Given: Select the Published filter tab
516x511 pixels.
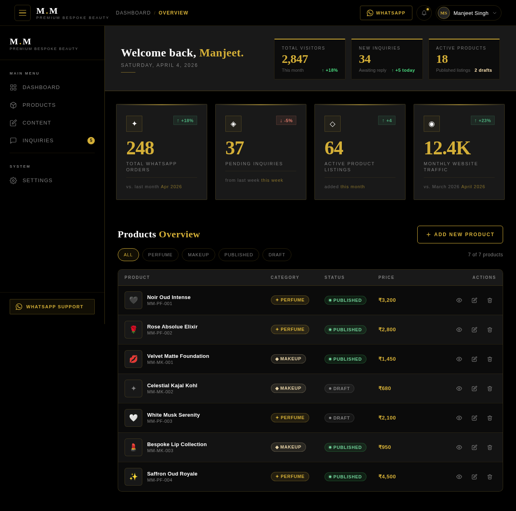Looking at the screenshot, I should coord(239,255).
